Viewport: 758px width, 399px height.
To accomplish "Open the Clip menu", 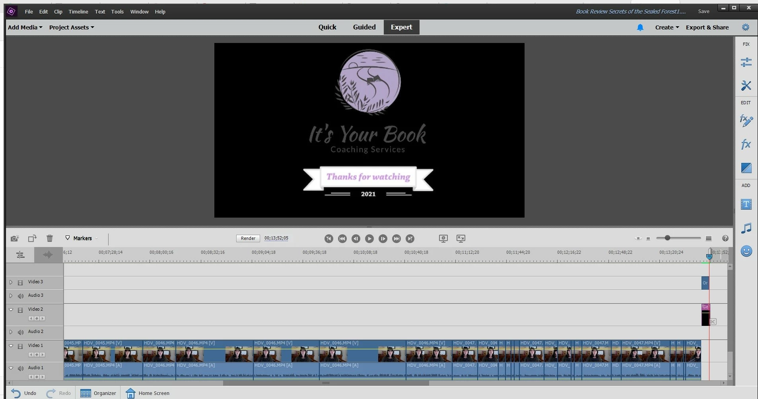I will [x=58, y=12].
